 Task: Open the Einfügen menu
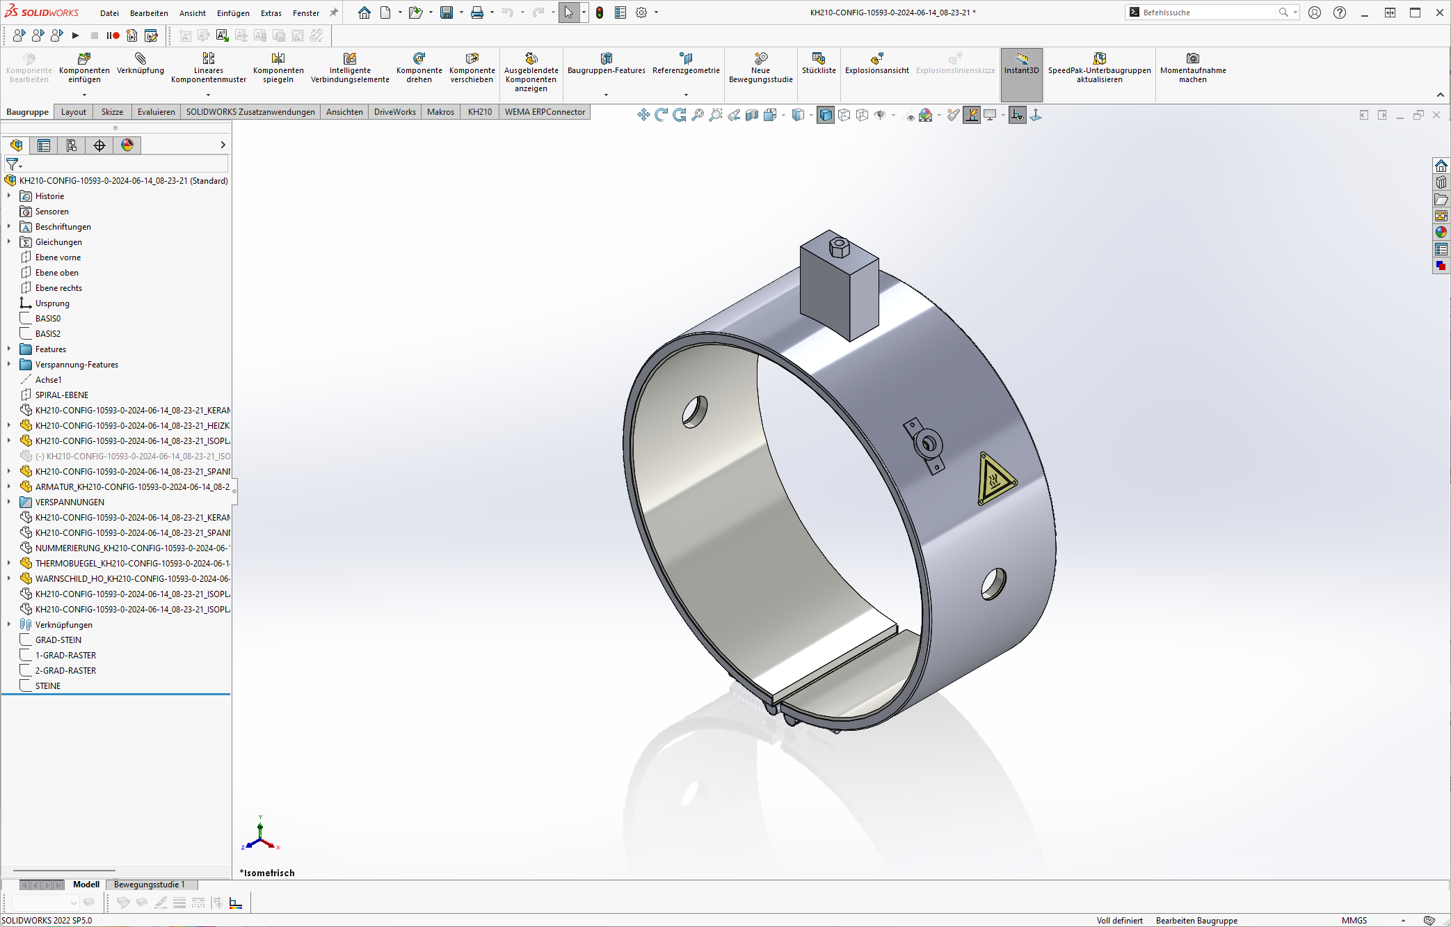tap(233, 13)
